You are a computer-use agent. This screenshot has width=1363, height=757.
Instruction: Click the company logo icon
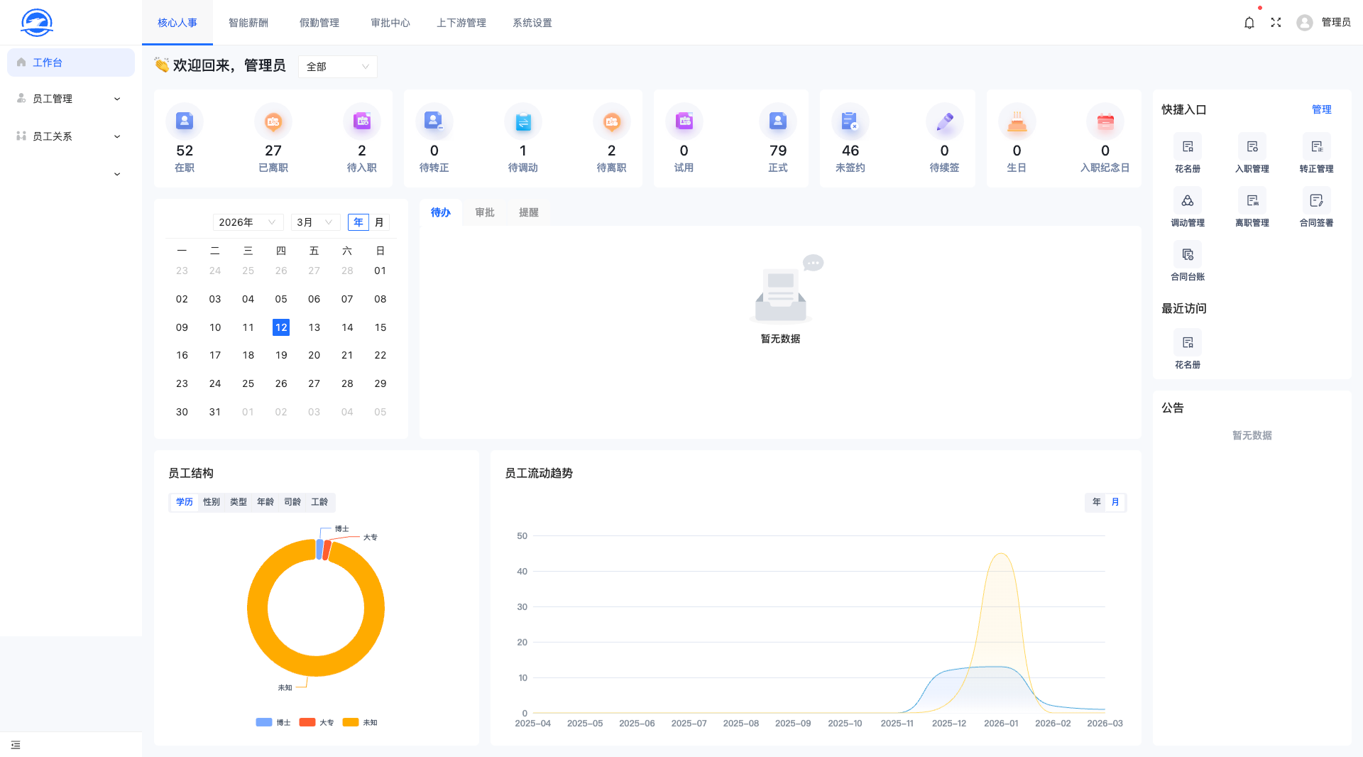[x=37, y=23]
